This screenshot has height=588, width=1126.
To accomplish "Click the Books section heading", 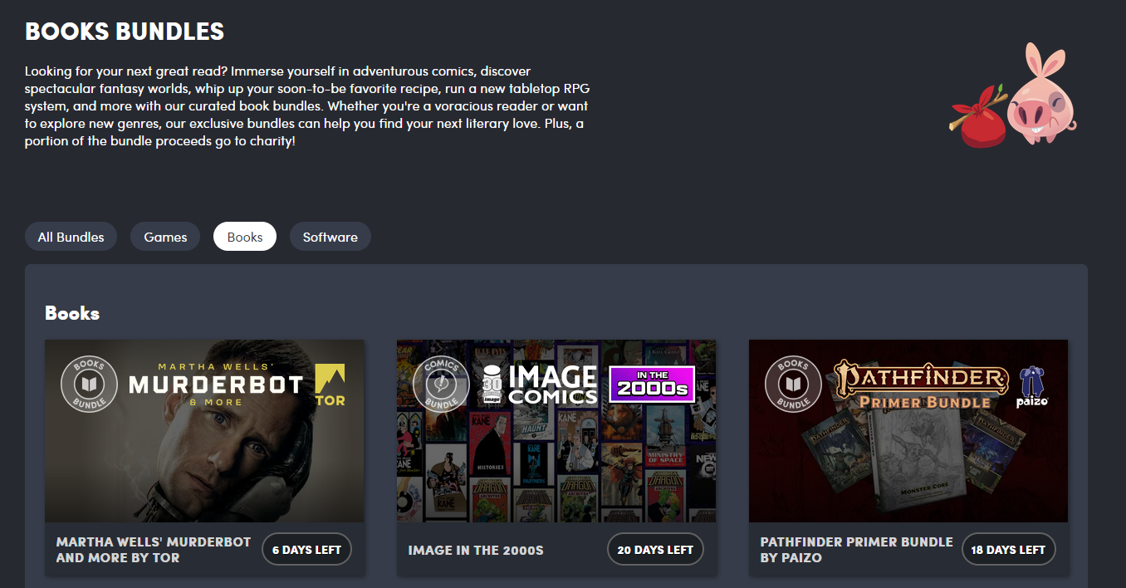I will [x=72, y=313].
